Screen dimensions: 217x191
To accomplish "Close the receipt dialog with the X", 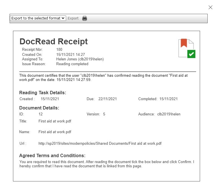I will pos(210,7).
